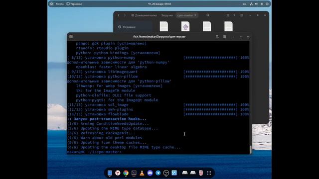This screenshot has height=179, width=319.
Task: Open Загрузки in the file manager path bar
Action: coord(167,15)
